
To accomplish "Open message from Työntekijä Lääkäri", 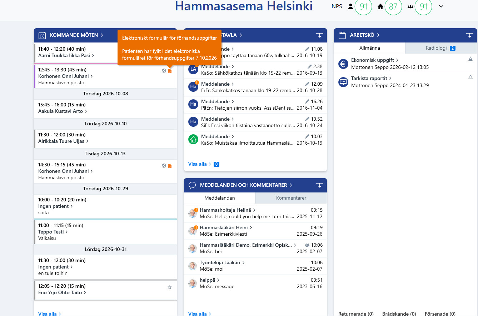I will (x=222, y=262).
